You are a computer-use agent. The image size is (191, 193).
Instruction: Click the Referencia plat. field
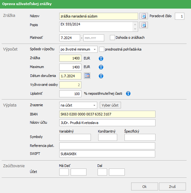[107, 146]
